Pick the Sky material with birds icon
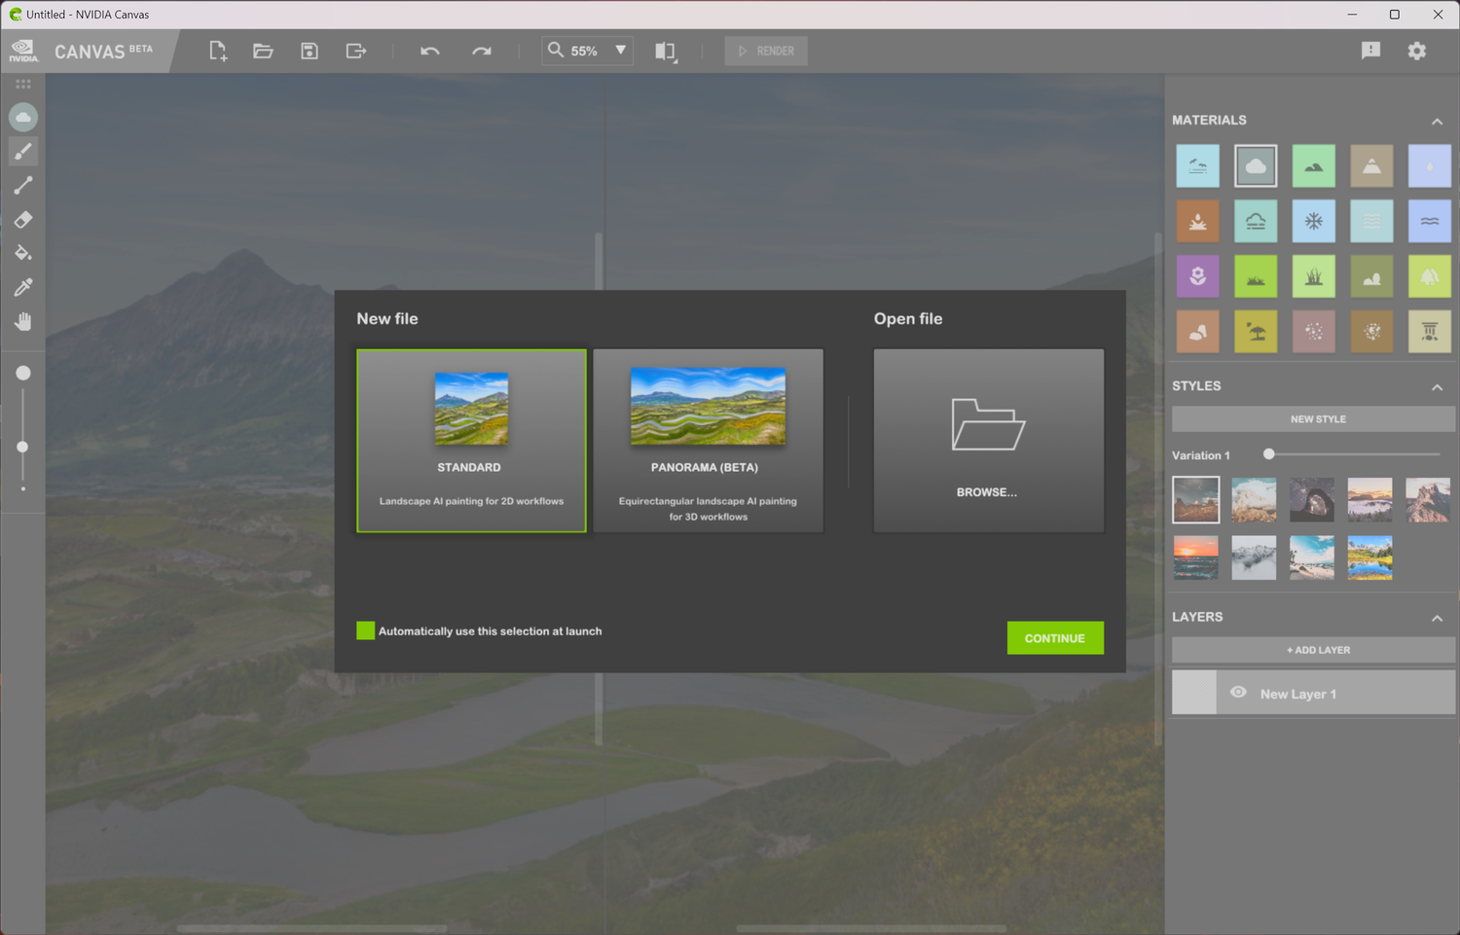 coord(1197,166)
